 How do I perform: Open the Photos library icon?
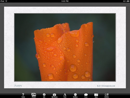click(34, 95)
